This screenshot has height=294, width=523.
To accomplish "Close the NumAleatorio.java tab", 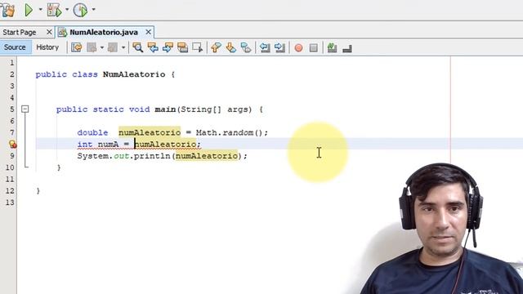I will click(148, 32).
